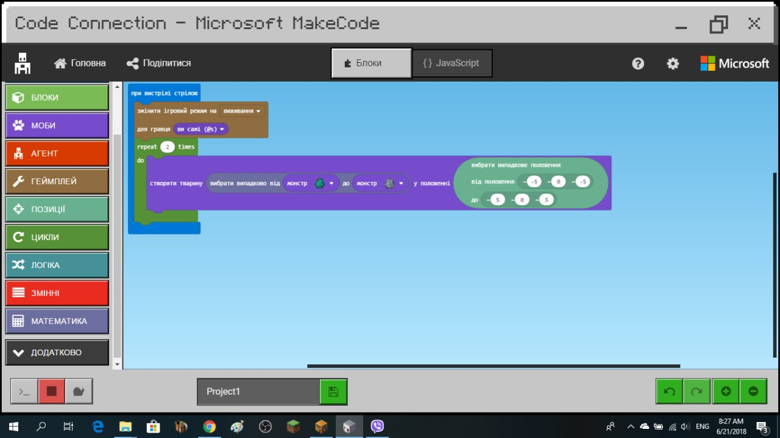Open the ЦИКЛИ category
This screenshot has width=780, height=438.
coord(57,238)
